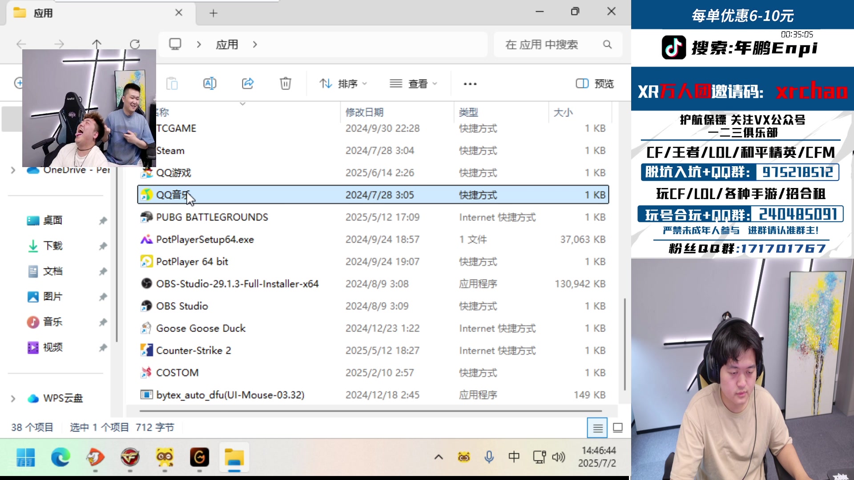Open Microsoft Edge from taskbar

coord(60,457)
